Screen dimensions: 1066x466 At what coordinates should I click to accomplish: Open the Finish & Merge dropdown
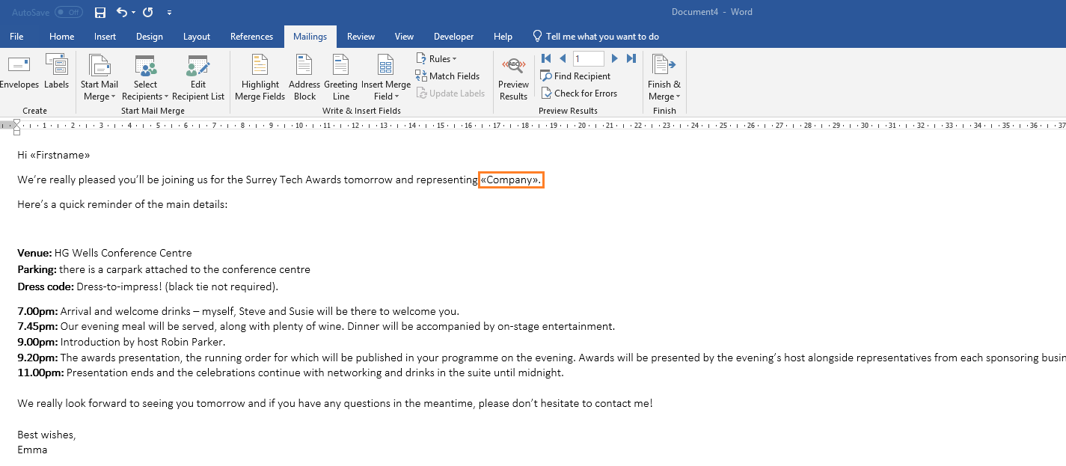click(664, 77)
